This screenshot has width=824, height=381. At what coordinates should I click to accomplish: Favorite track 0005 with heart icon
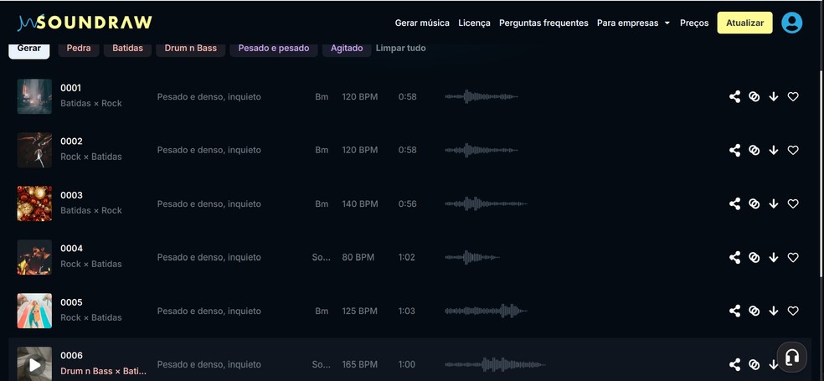click(x=793, y=311)
